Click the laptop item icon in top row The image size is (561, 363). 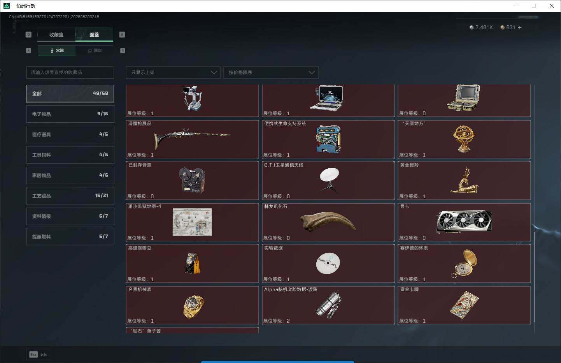[x=327, y=98]
